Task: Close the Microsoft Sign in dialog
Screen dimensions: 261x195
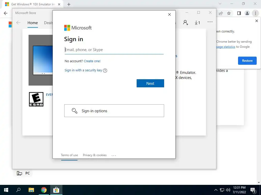Action: click(169, 14)
